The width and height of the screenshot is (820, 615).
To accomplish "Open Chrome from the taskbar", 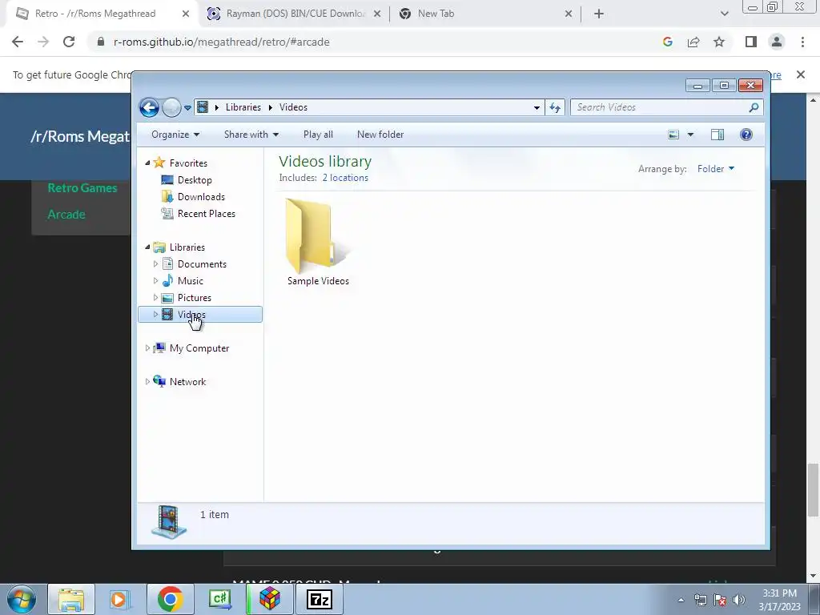I will 170,599.
